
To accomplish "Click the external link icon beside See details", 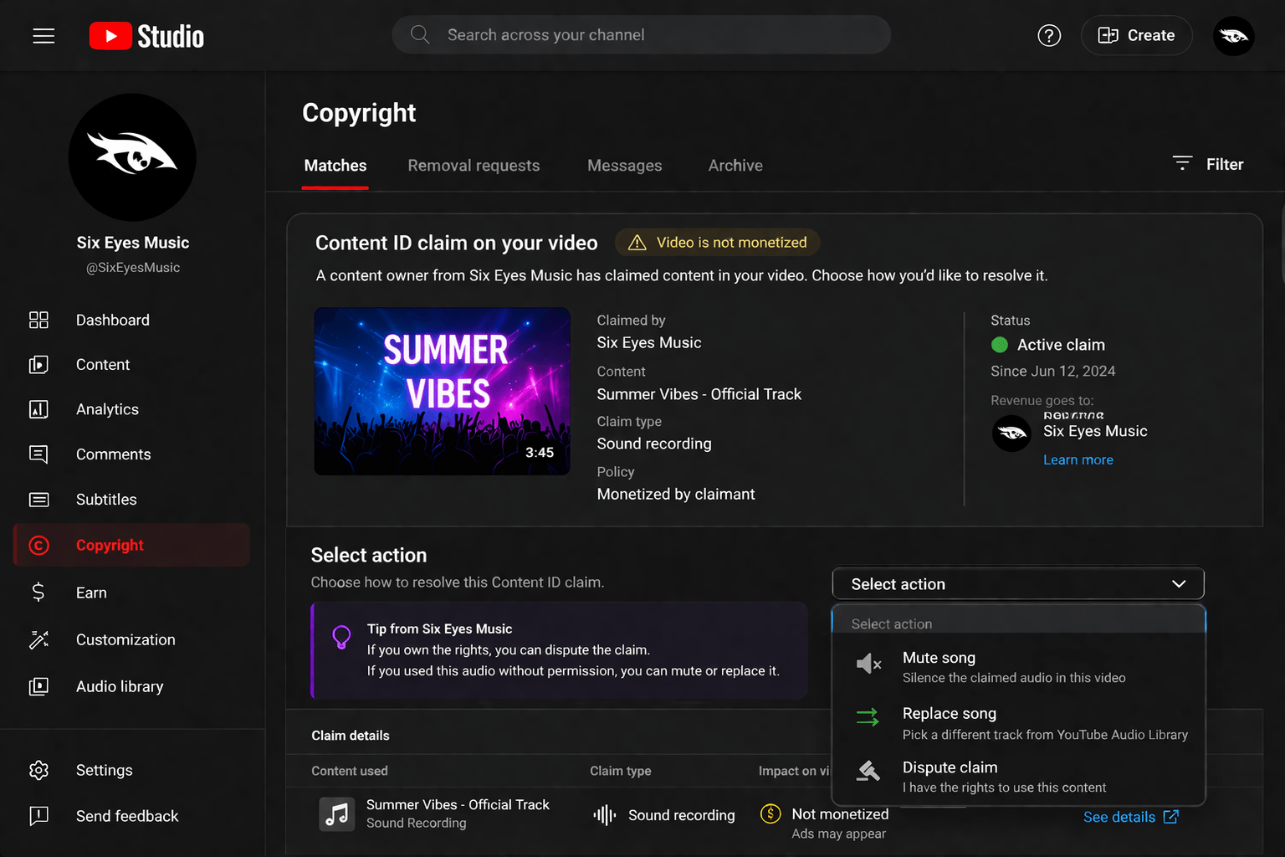I will click(x=1171, y=817).
